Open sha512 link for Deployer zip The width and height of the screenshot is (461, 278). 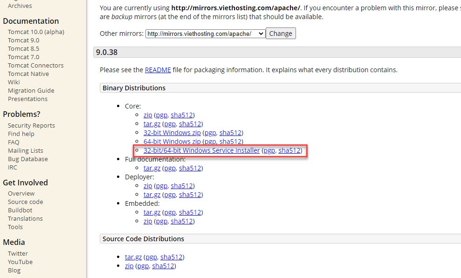click(182, 186)
